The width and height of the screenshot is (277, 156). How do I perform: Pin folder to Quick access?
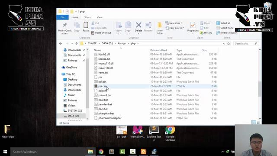[x=65, y=28]
